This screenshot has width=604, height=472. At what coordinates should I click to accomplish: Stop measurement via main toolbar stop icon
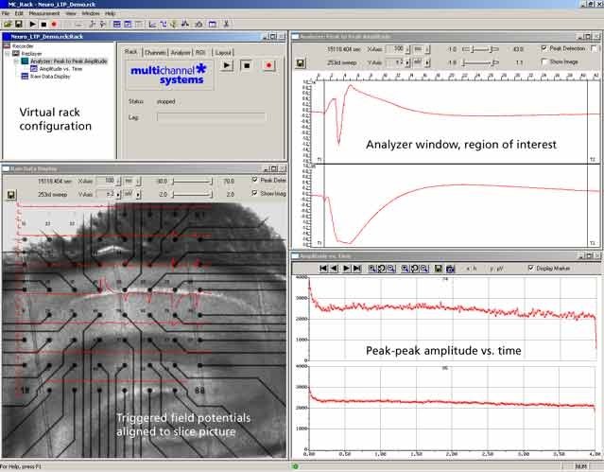(43, 24)
